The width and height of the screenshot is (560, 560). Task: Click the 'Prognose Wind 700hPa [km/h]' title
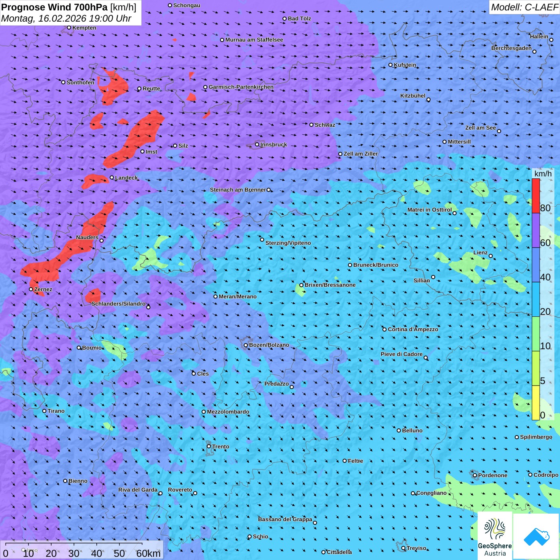tap(69, 7)
